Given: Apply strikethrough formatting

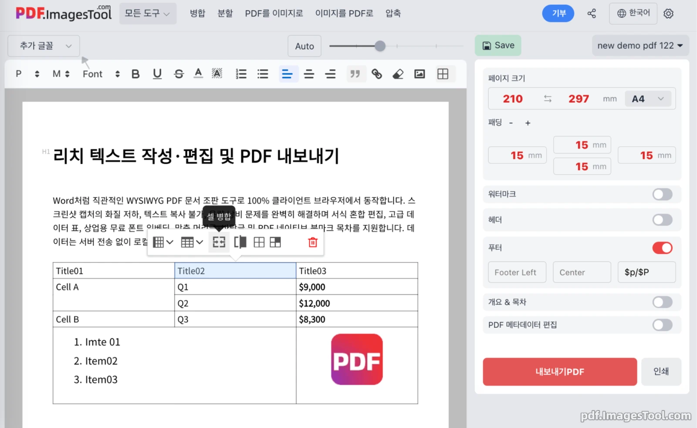Looking at the screenshot, I should tap(179, 74).
